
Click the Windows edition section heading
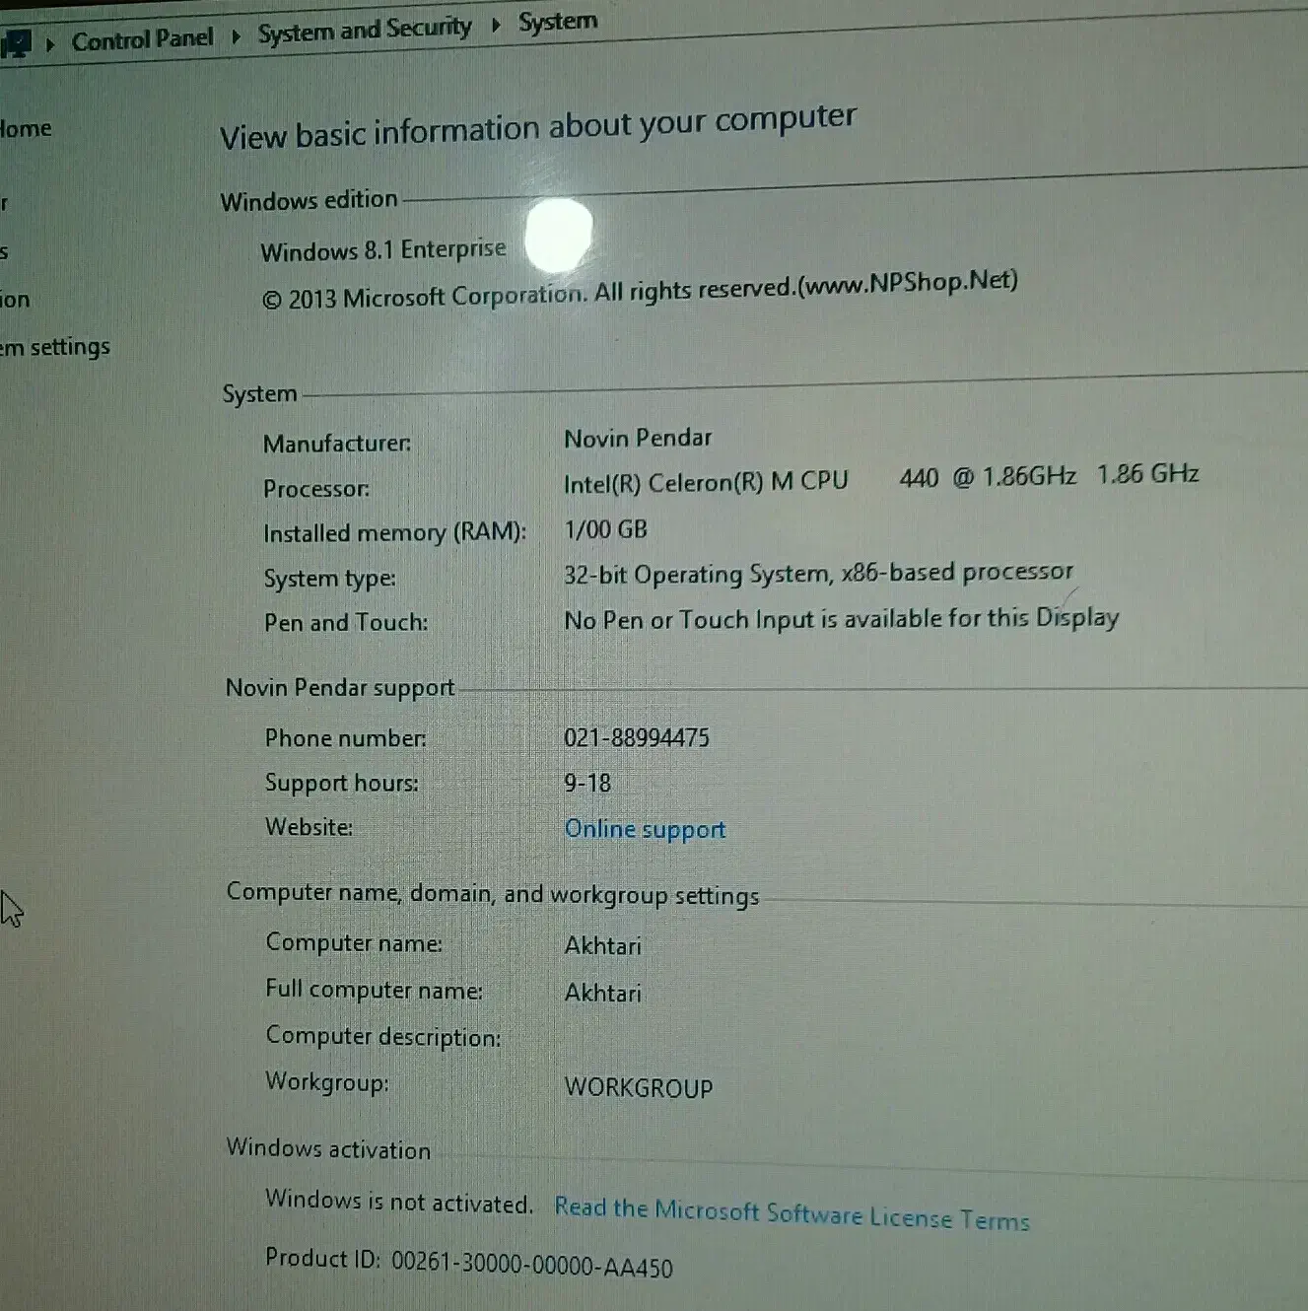click(309, 201)
